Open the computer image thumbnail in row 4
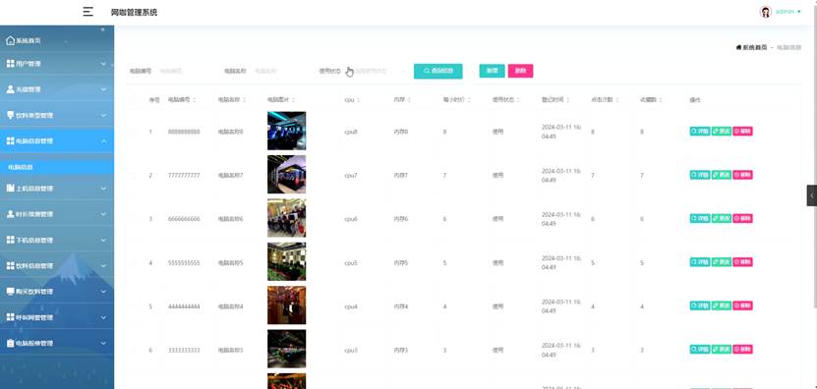Viewport: 817px width, 389px height. (x=286, y=261)
